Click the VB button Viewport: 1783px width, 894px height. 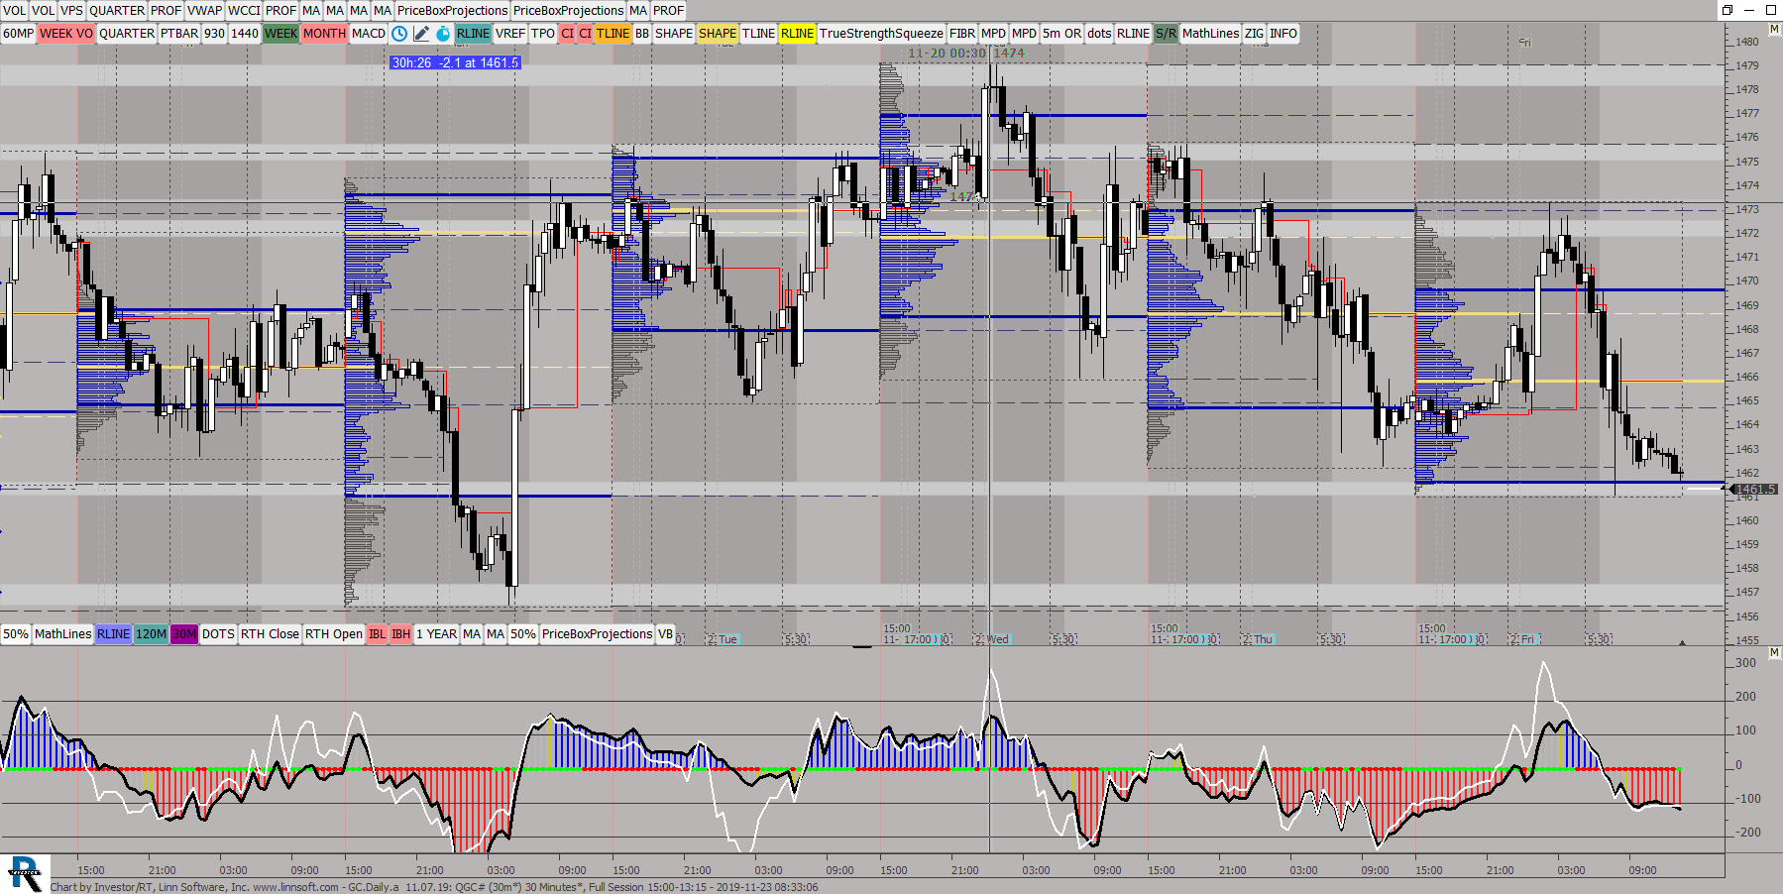pos(665,634)
